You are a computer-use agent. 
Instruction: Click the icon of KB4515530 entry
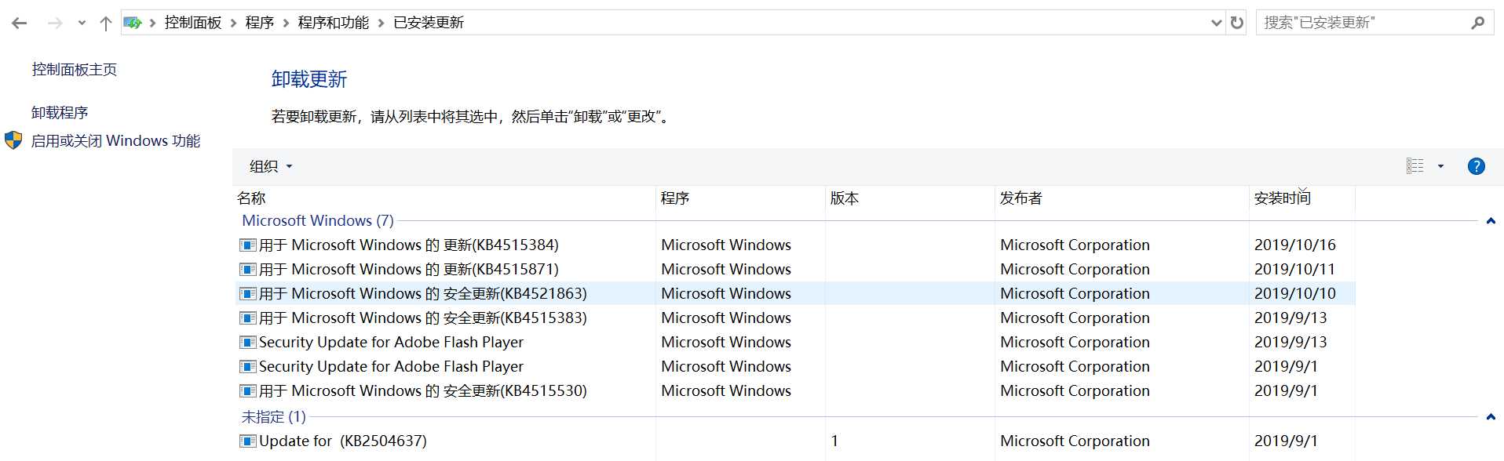tap(248, 391)
